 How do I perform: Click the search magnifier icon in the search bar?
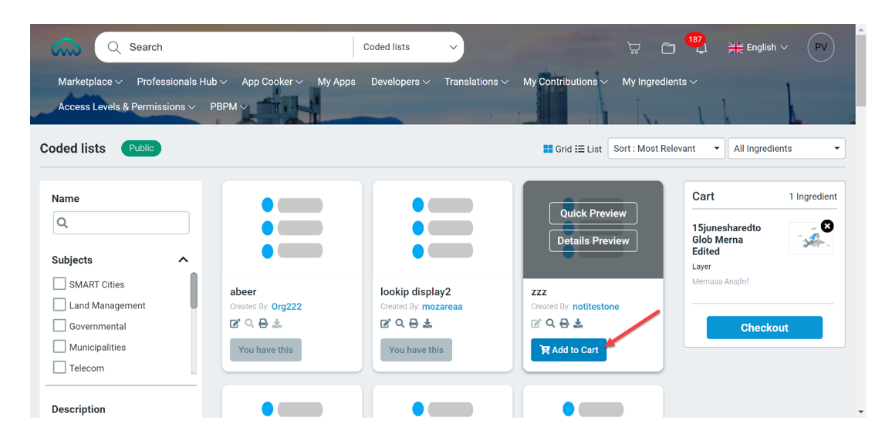coord(114,47)
